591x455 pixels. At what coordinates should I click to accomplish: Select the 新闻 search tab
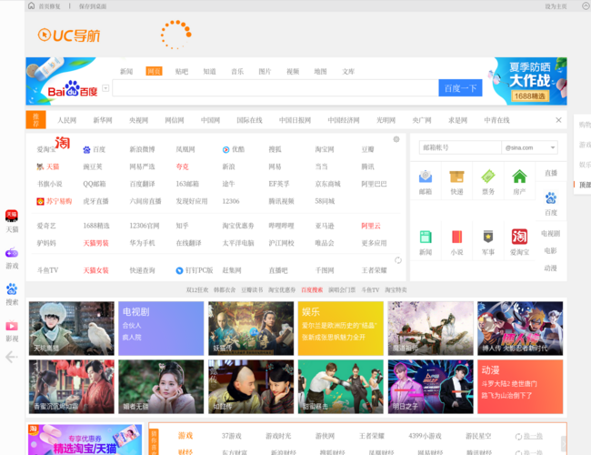click(x=126, y=71)
